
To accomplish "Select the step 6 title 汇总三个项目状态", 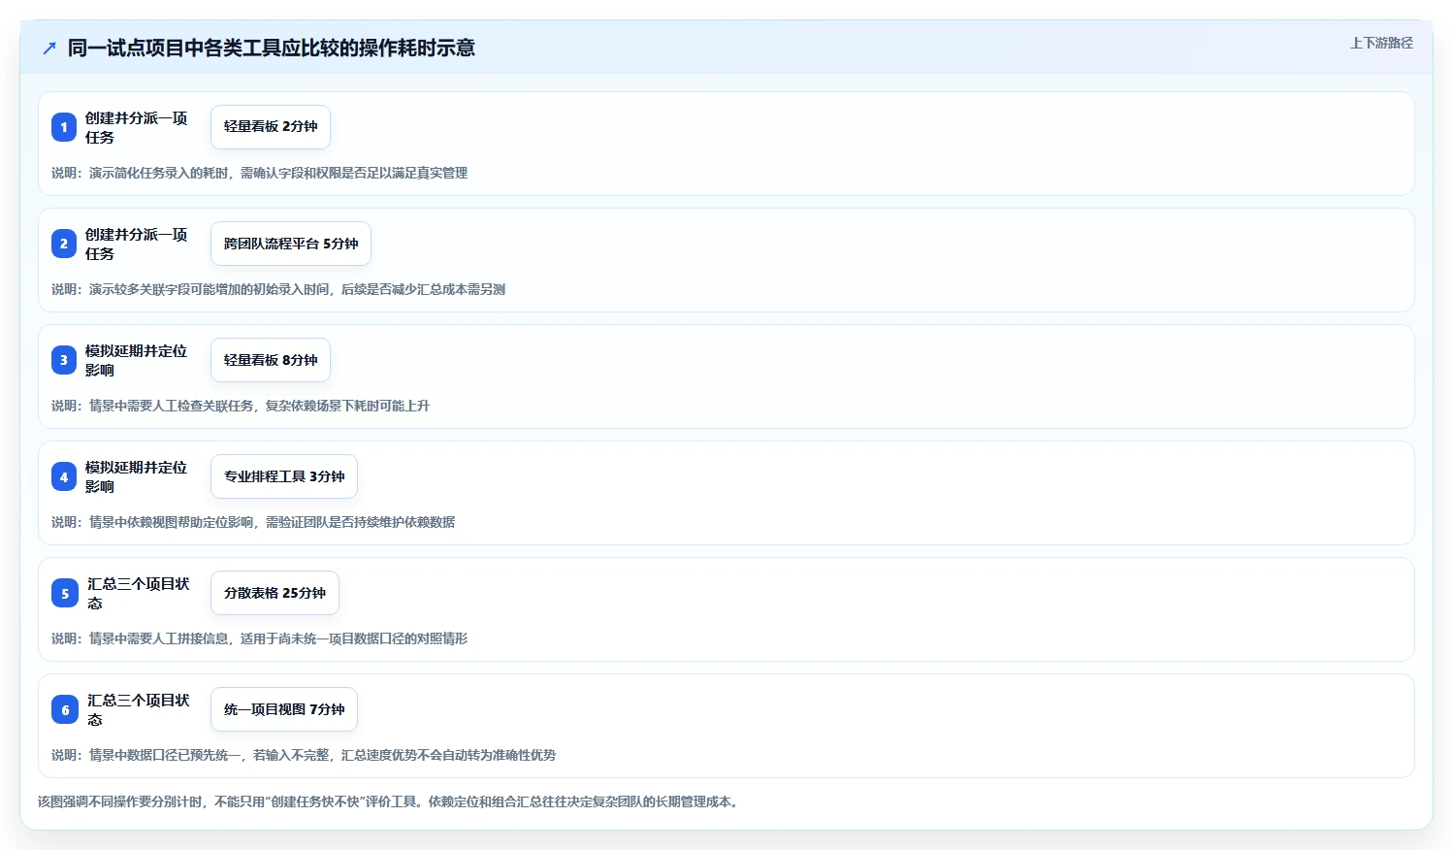I will coord(139,709).
